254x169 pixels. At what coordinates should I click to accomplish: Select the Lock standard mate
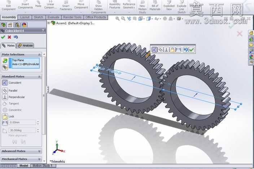coord(5,116)
